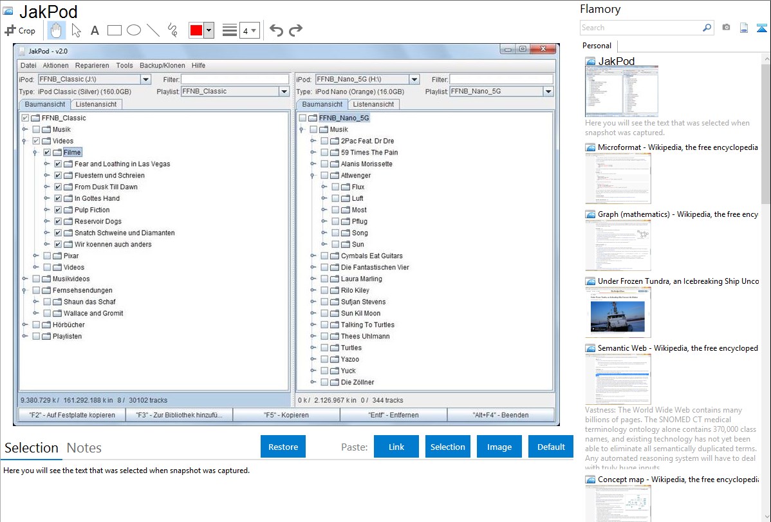Click the Semantic Web snapshot icon

tap(590, 348)
